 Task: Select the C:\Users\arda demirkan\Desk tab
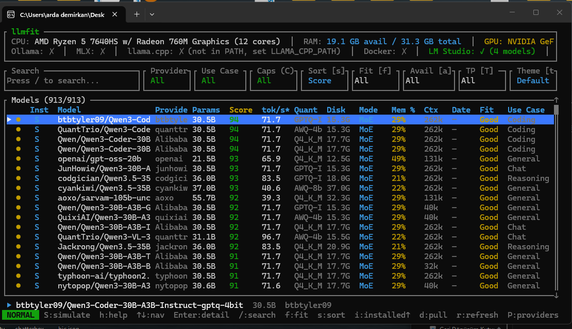(x=64, y=14)
